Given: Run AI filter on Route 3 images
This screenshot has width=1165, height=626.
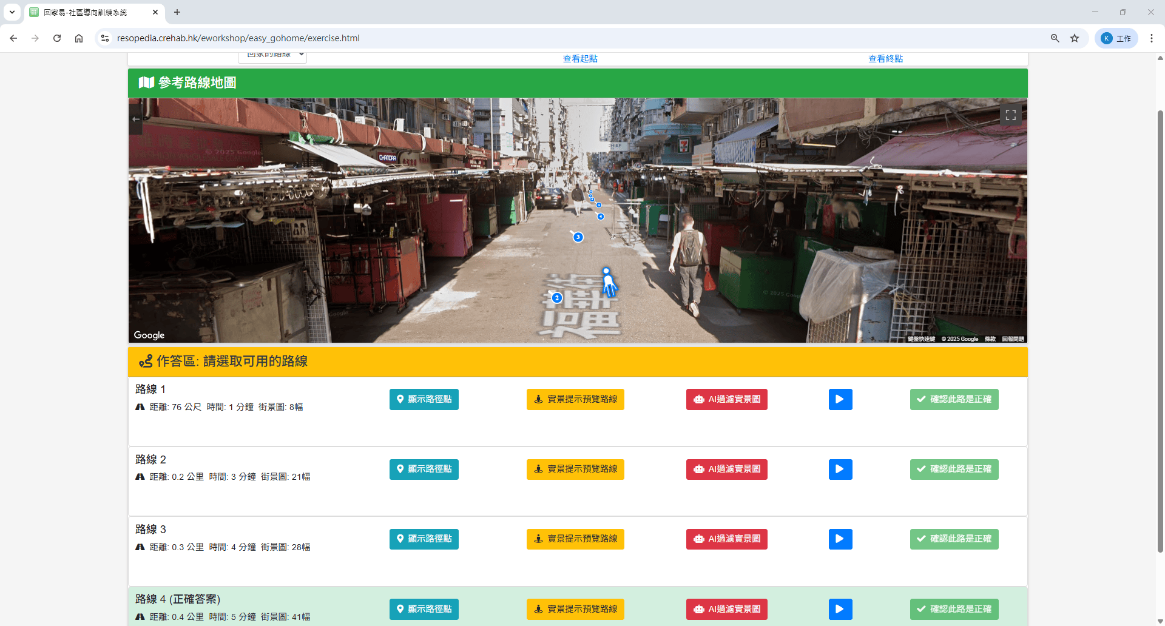Looking at the screenshot, I should (x=726, y=539).
